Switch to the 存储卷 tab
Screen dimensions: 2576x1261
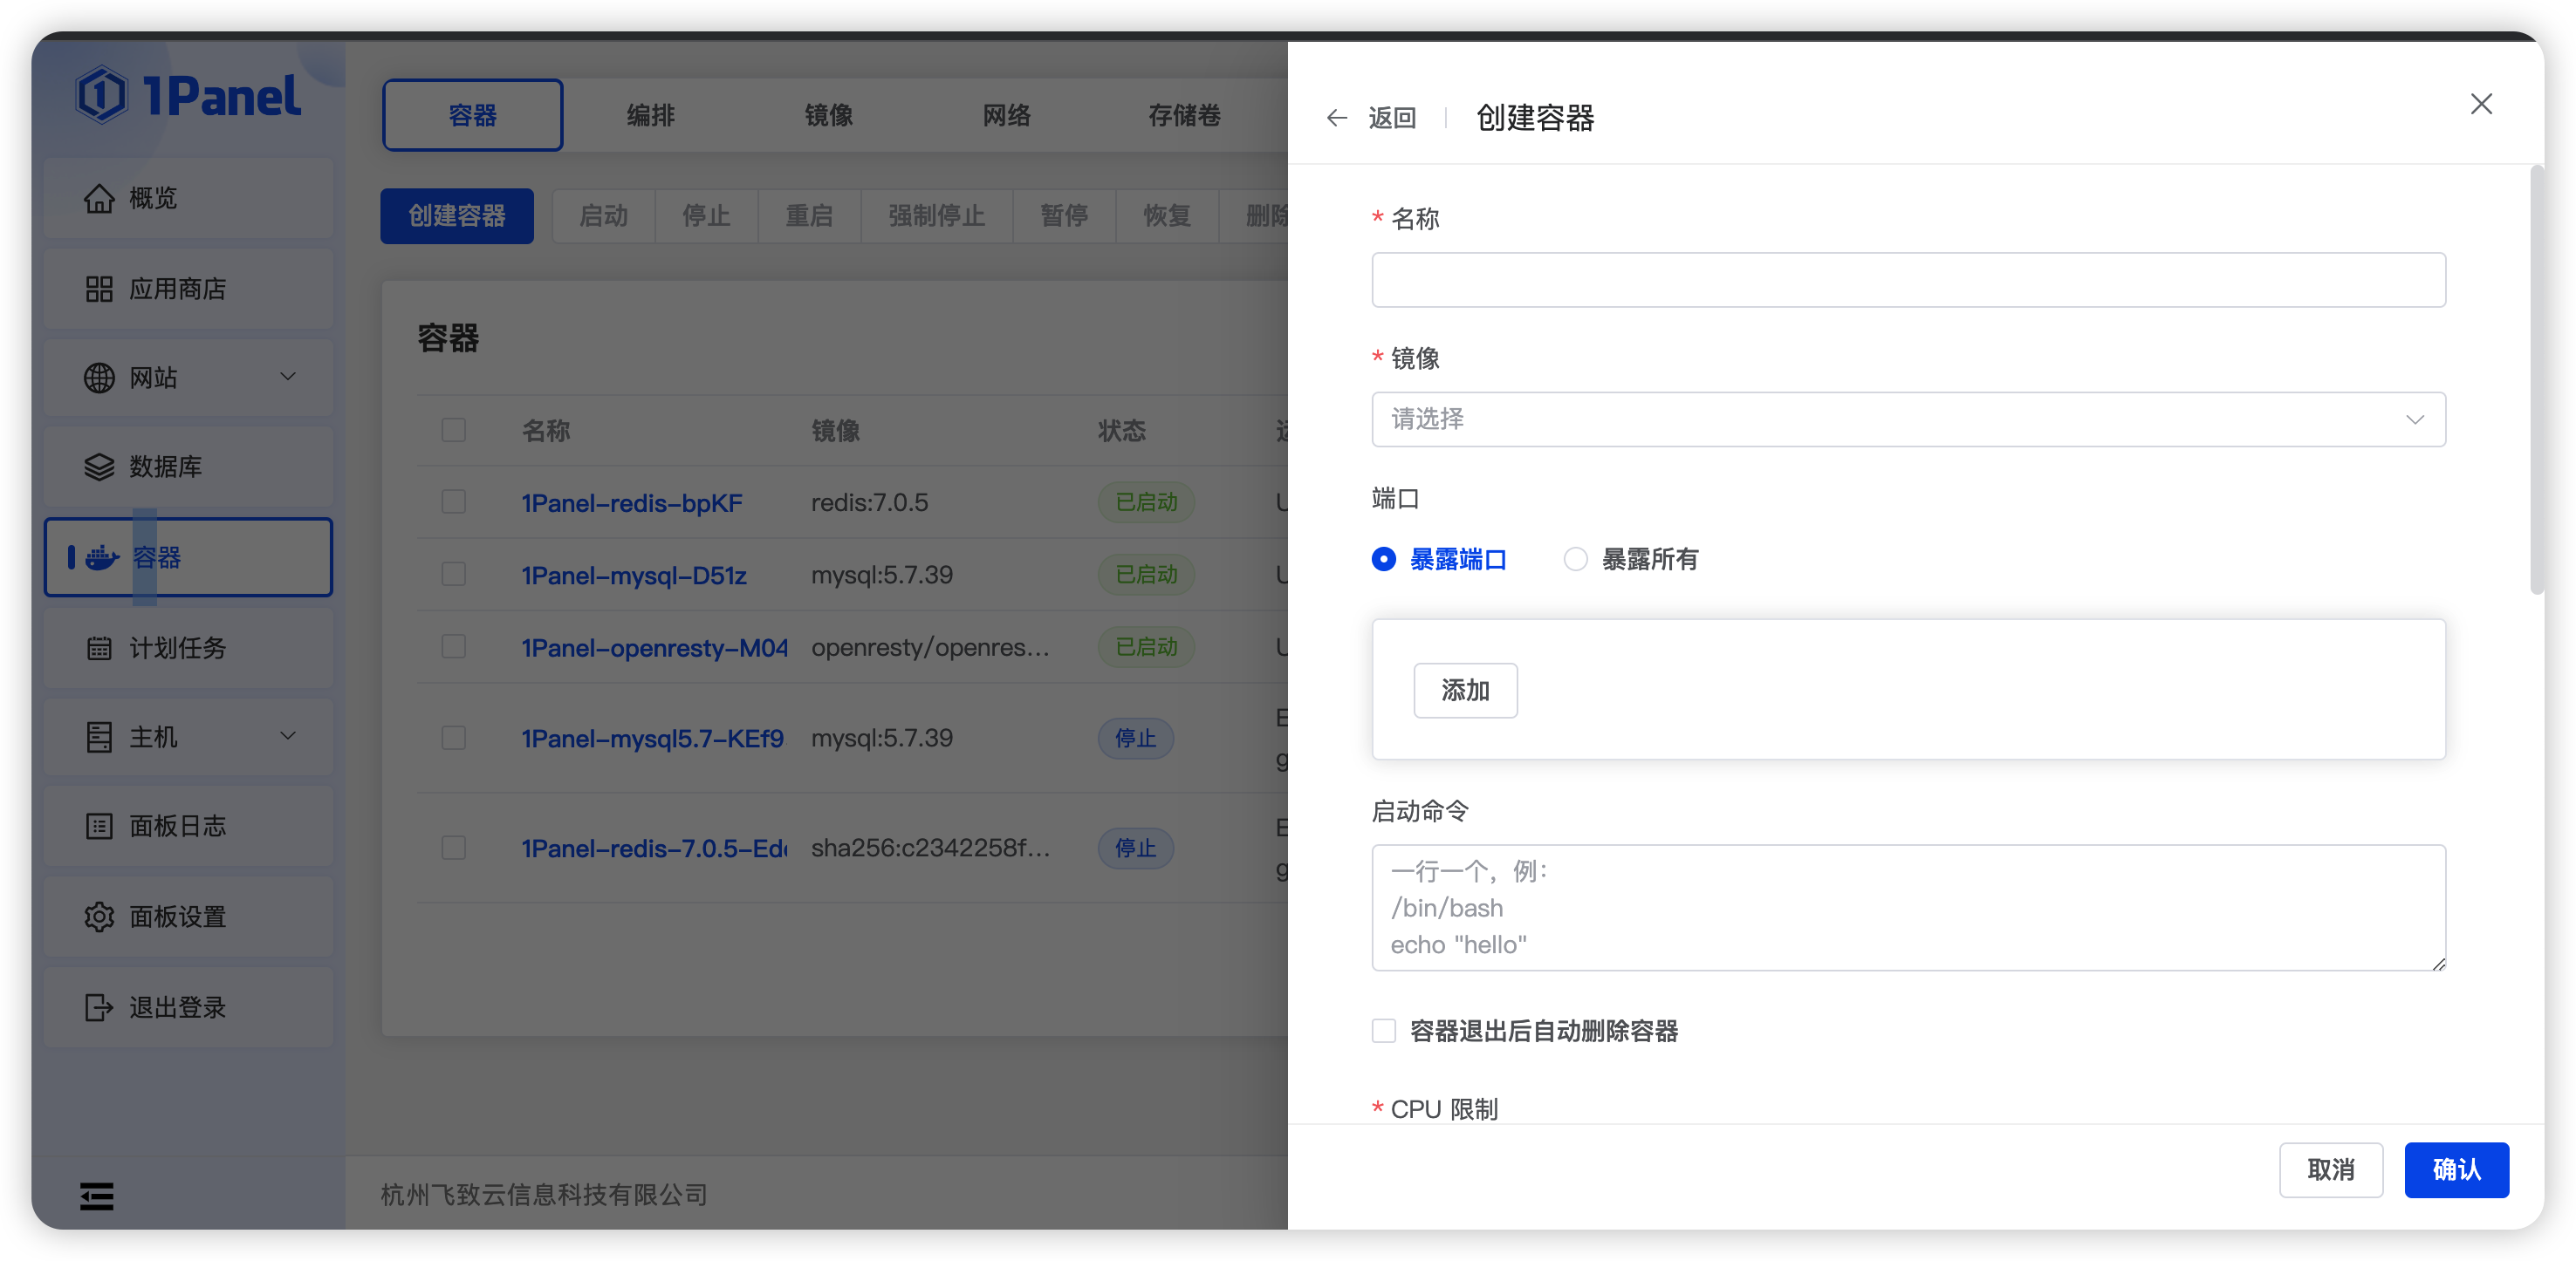tap(1183, 115)
